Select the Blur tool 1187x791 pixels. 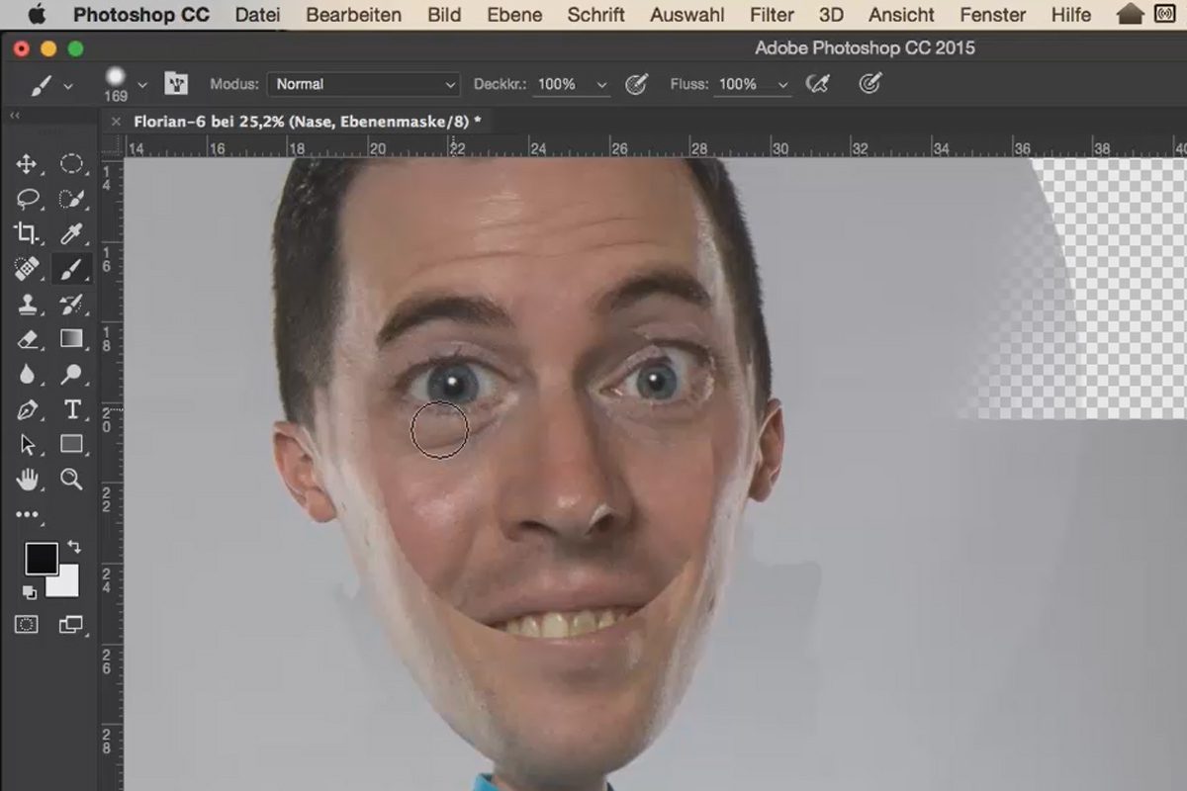click(x=28, y=374)
